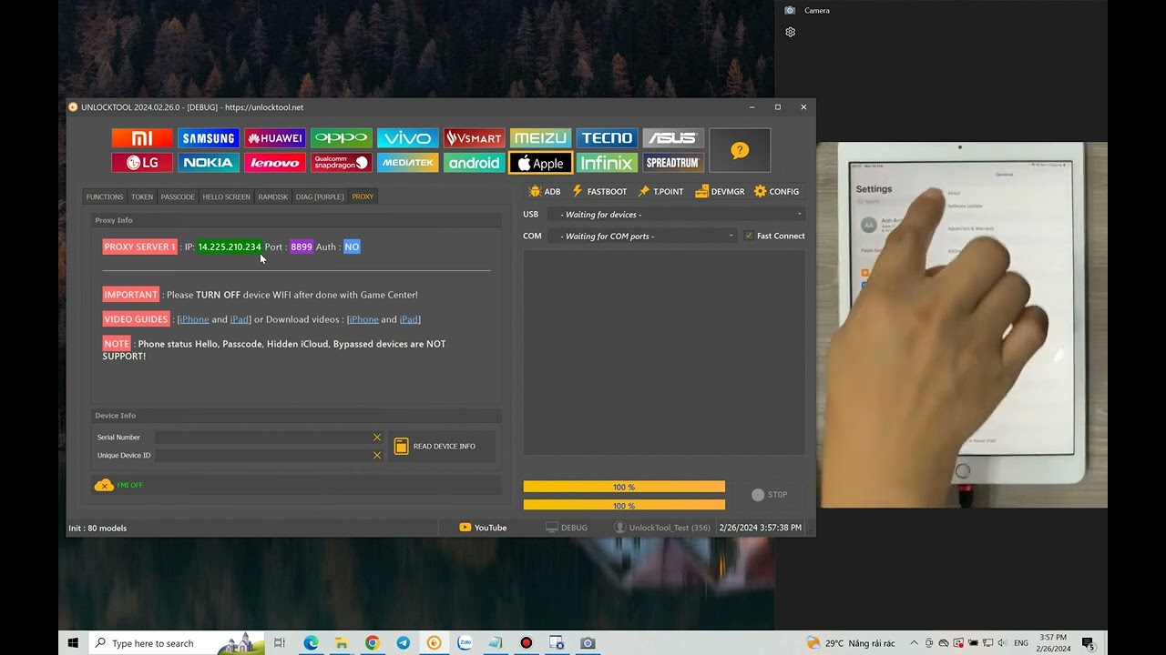Click the READ DEVICE INFO button

442,447
